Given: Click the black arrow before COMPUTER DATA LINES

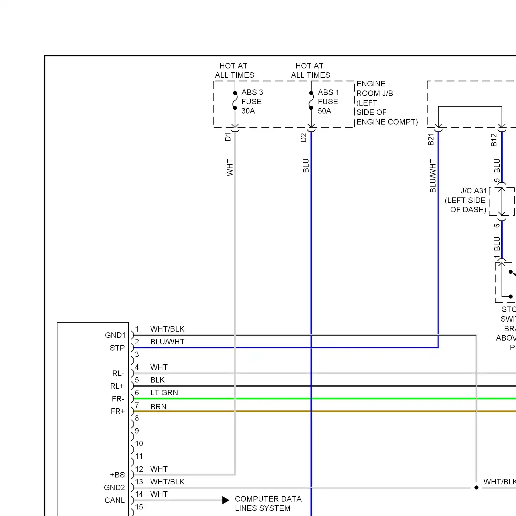Looking at the screenshot, I should pyautogui.click(x=226, y=500).
